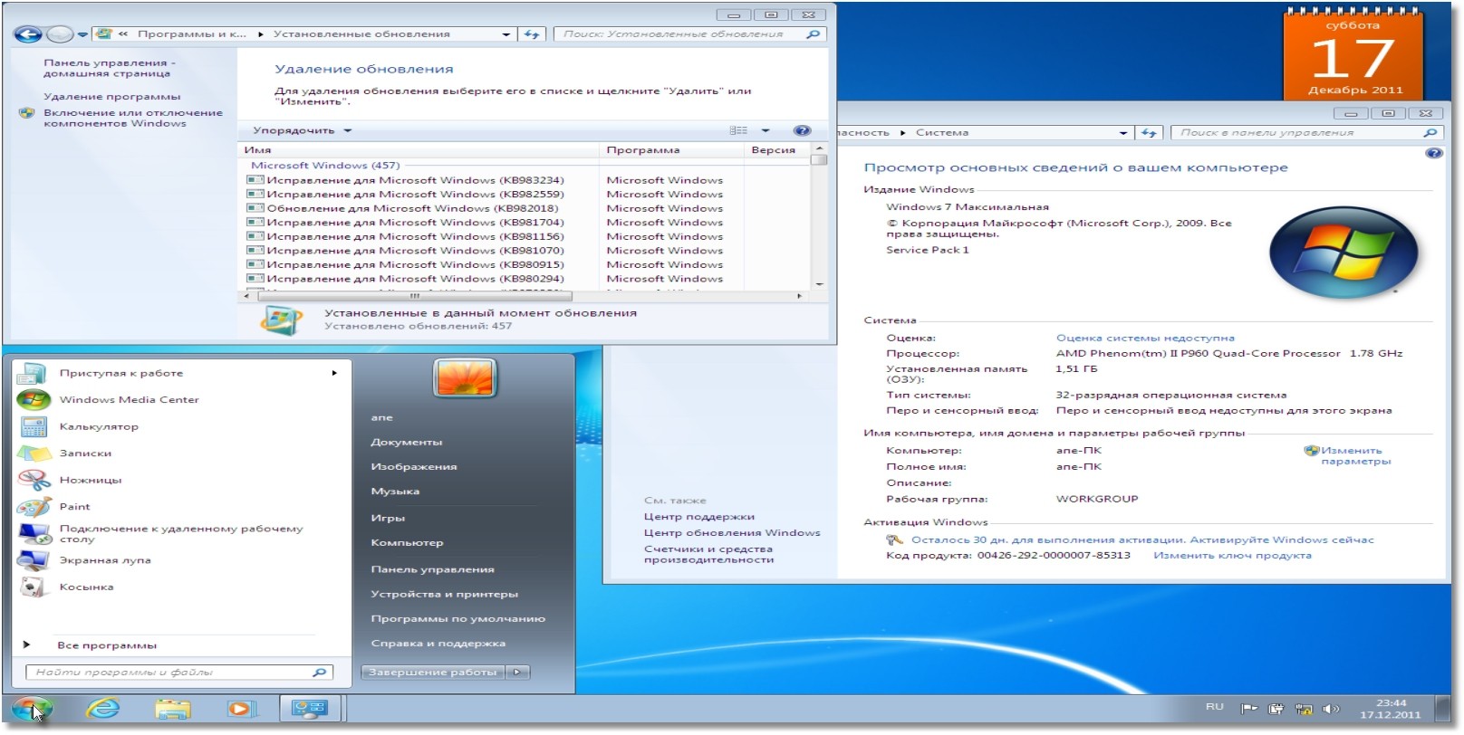Open Подключение к удаленному рабочему столу
Screen dimensions: 1464x735
point(180,533)
